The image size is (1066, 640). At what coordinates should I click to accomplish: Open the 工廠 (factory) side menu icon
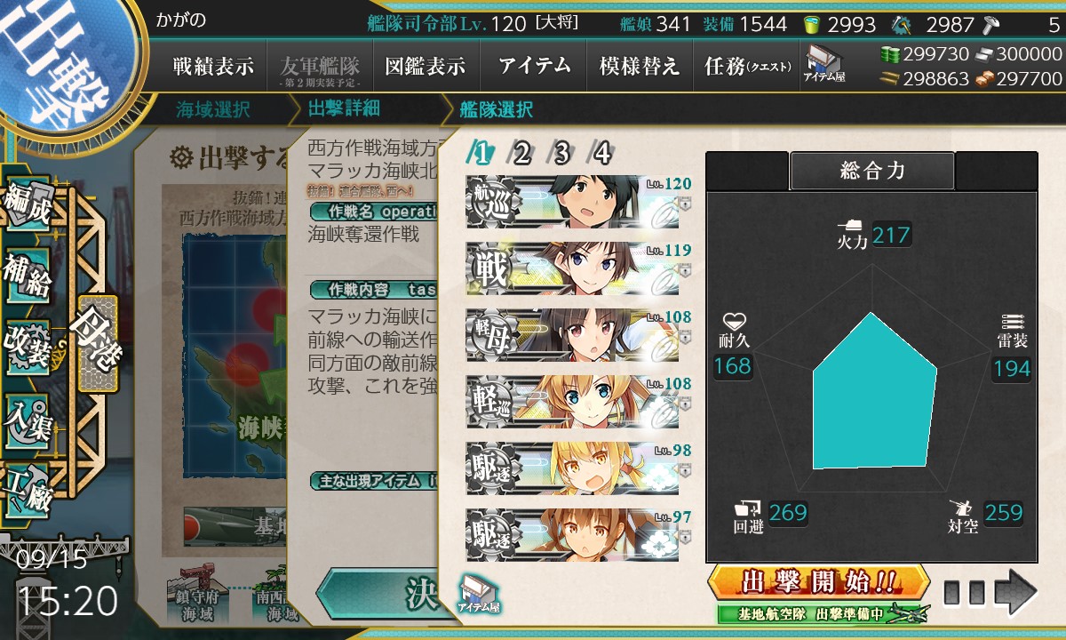pyautogui.click(x=28, y=484)
